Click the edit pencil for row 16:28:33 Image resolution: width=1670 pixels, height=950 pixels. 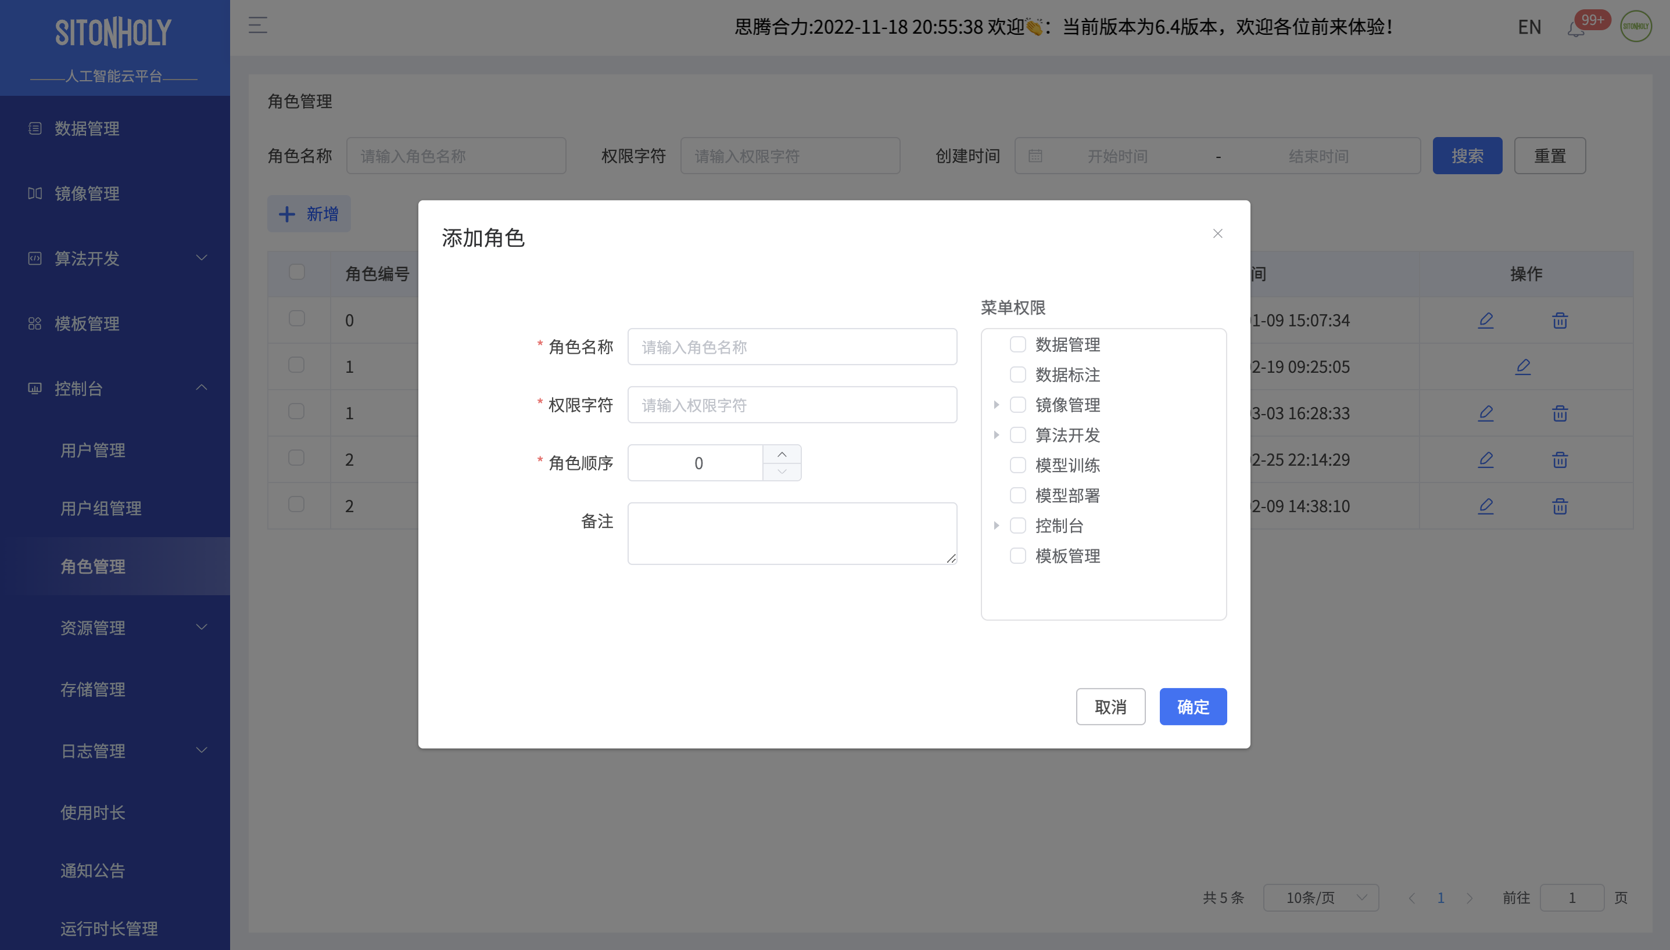point(1486,413)
